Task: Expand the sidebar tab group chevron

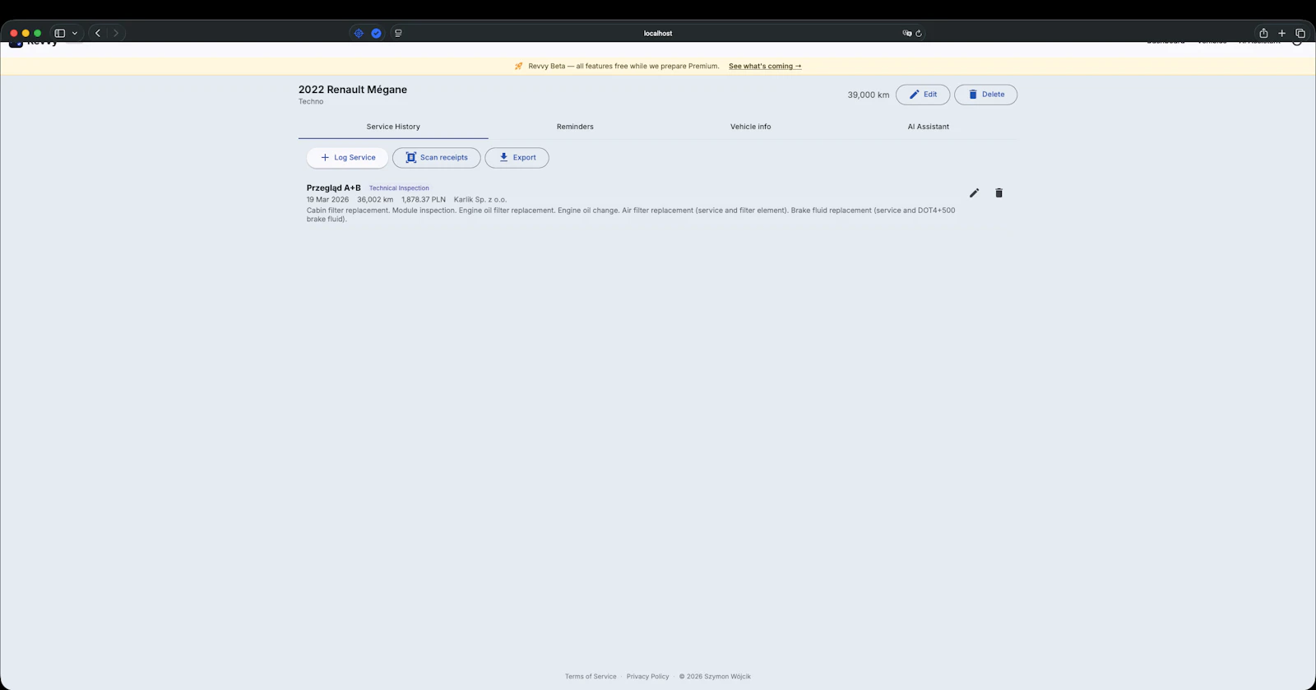Action: (75, 34)
